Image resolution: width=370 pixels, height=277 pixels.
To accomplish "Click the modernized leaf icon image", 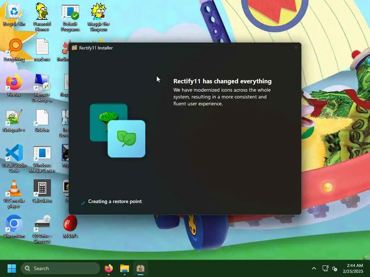I will 126,139.
